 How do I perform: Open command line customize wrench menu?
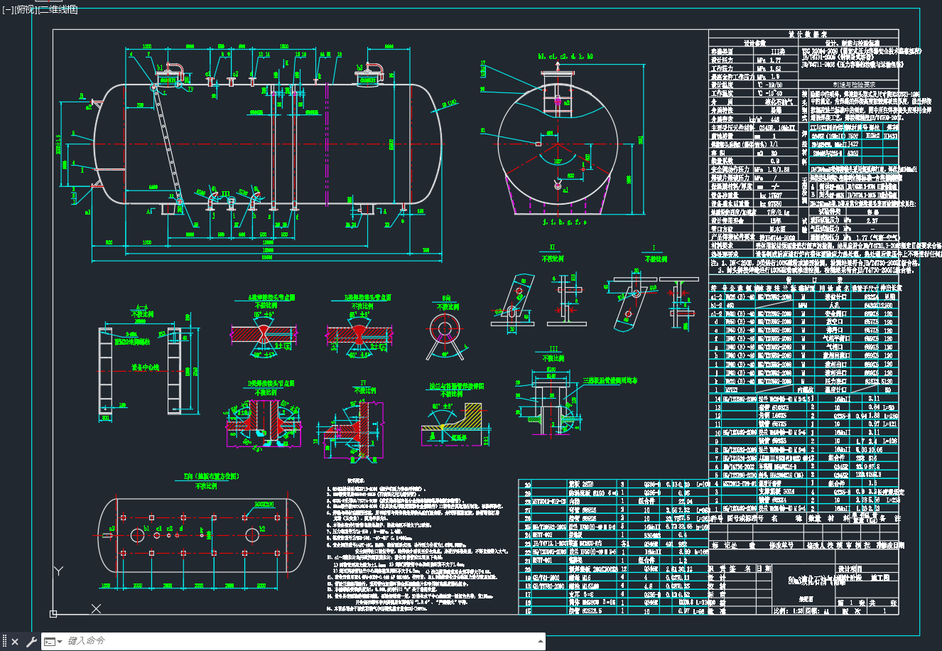point(31,642)
